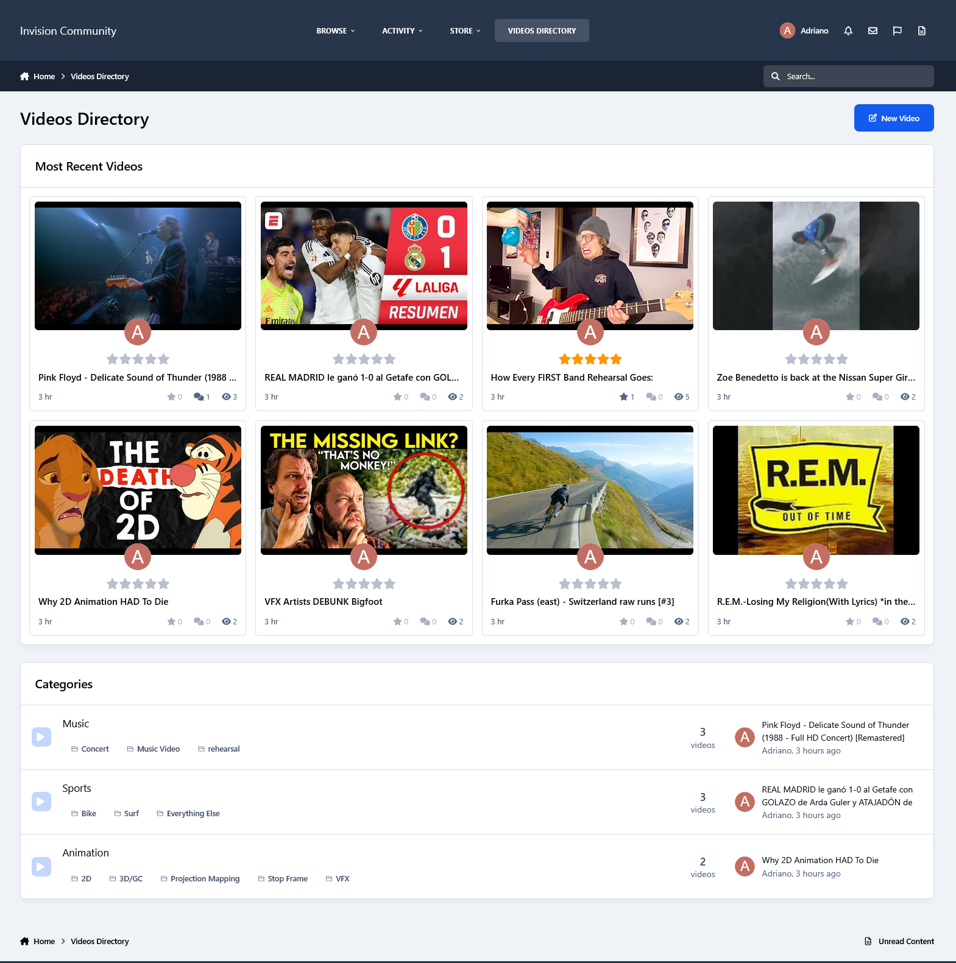Click avatar beside Music category last video

(x=744, y=737)
